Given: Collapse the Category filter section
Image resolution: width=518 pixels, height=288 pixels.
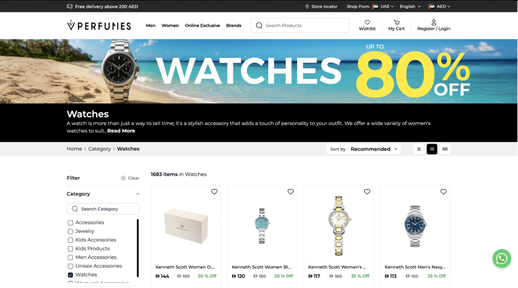Looking at the screenshot, I should (138, 194).
